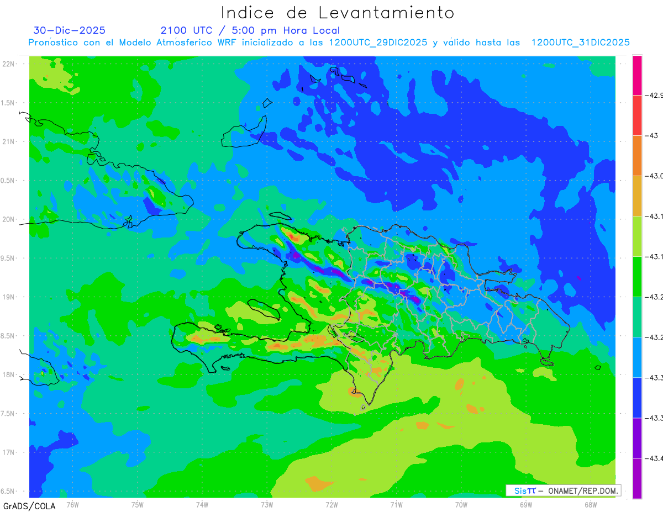
Task: Click the '21N' latitude axis label
Action: (9, 141)
